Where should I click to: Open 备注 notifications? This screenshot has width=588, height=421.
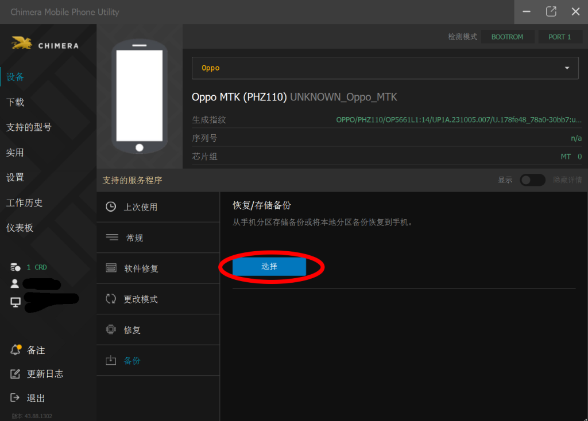pyautogui.click(x=36, y=350)
